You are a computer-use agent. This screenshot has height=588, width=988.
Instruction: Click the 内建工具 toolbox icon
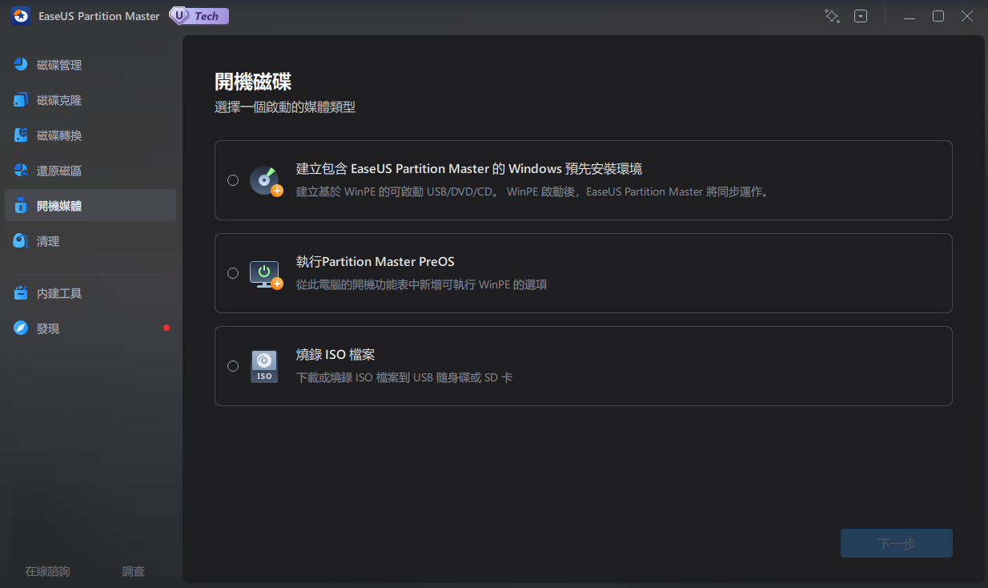click(21, 293)
